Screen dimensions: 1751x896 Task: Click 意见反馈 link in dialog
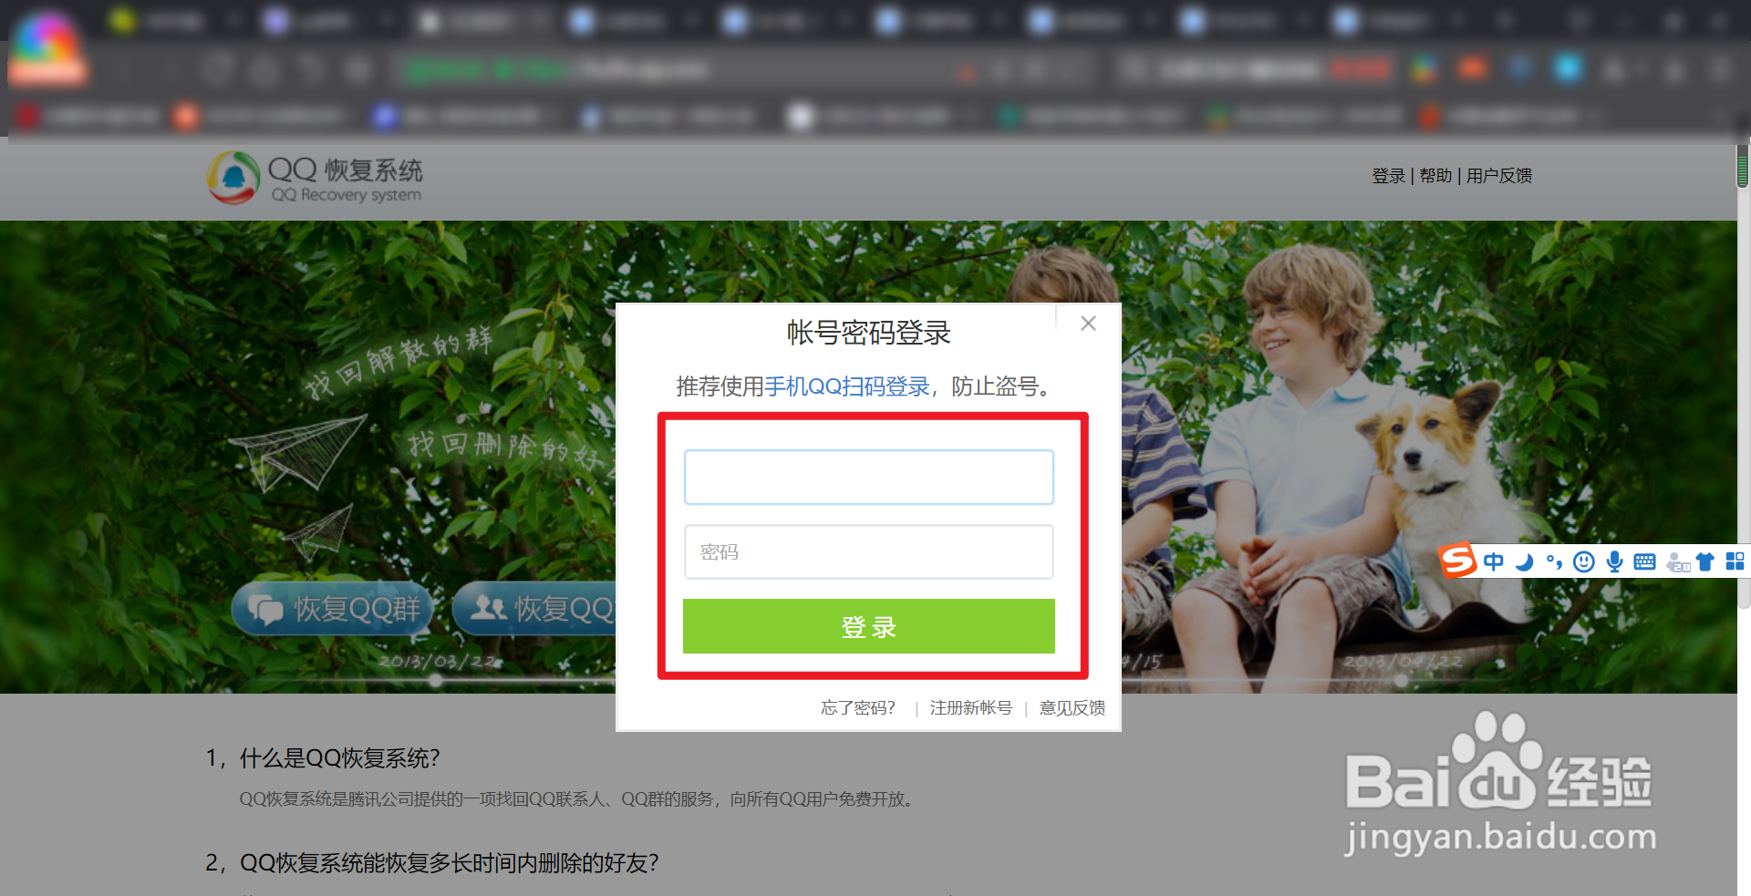[1072, 707]
